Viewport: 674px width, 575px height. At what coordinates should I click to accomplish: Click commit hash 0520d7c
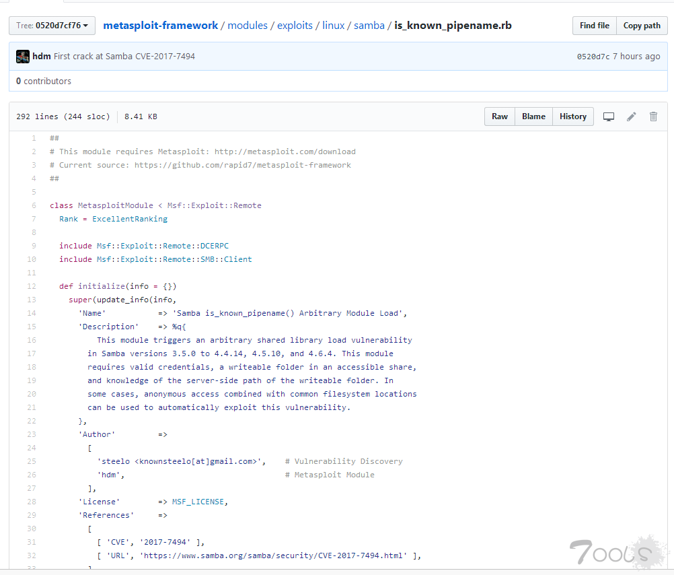pos(593,57)
